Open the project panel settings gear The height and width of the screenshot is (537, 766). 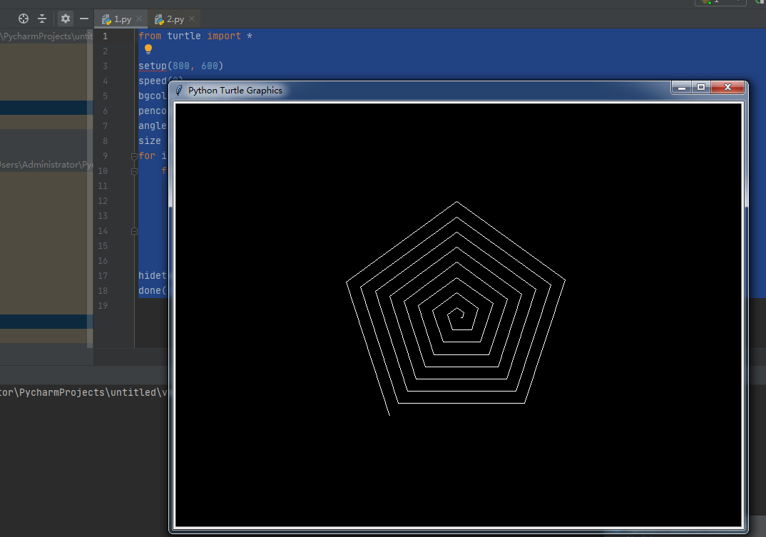click(x=66, y=19)
